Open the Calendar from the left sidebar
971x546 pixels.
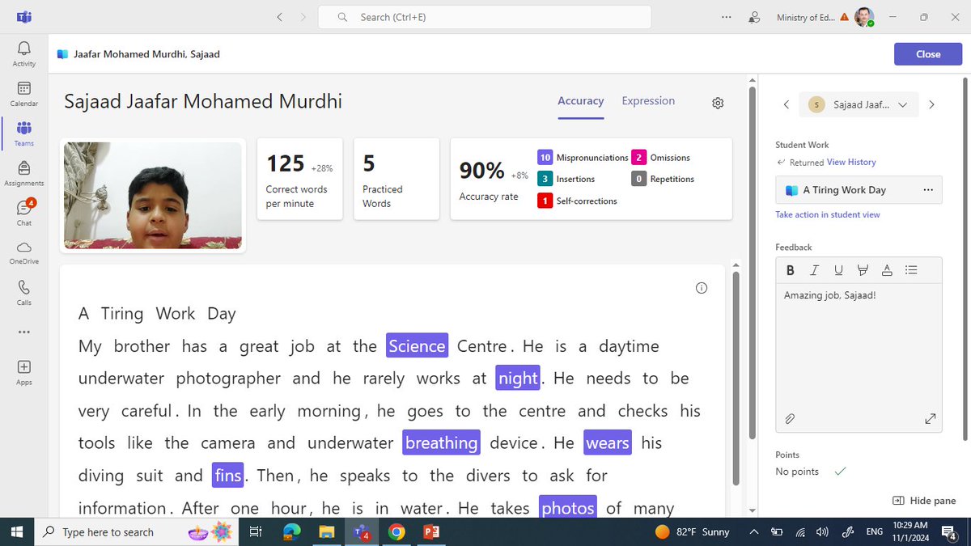point(23,91)
